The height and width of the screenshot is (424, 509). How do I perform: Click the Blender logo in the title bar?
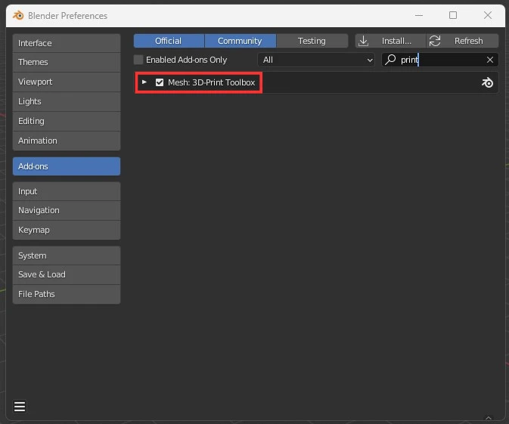coord(18,16)
